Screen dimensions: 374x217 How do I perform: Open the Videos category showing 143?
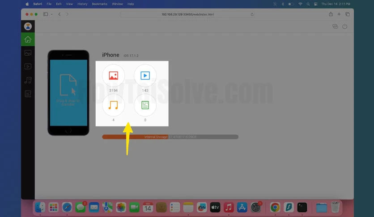145,75
